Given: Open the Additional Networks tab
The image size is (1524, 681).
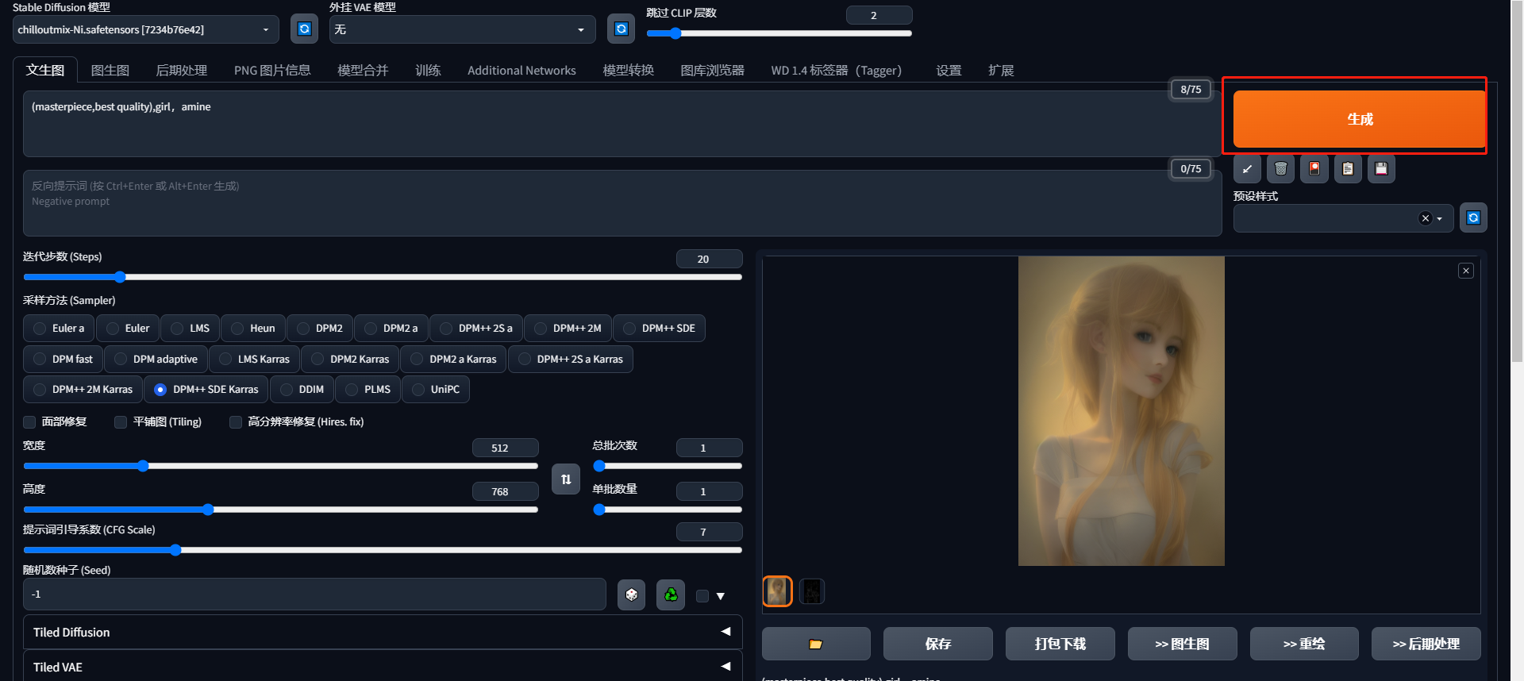Looking at the screenshot, I should pos(521,70).
